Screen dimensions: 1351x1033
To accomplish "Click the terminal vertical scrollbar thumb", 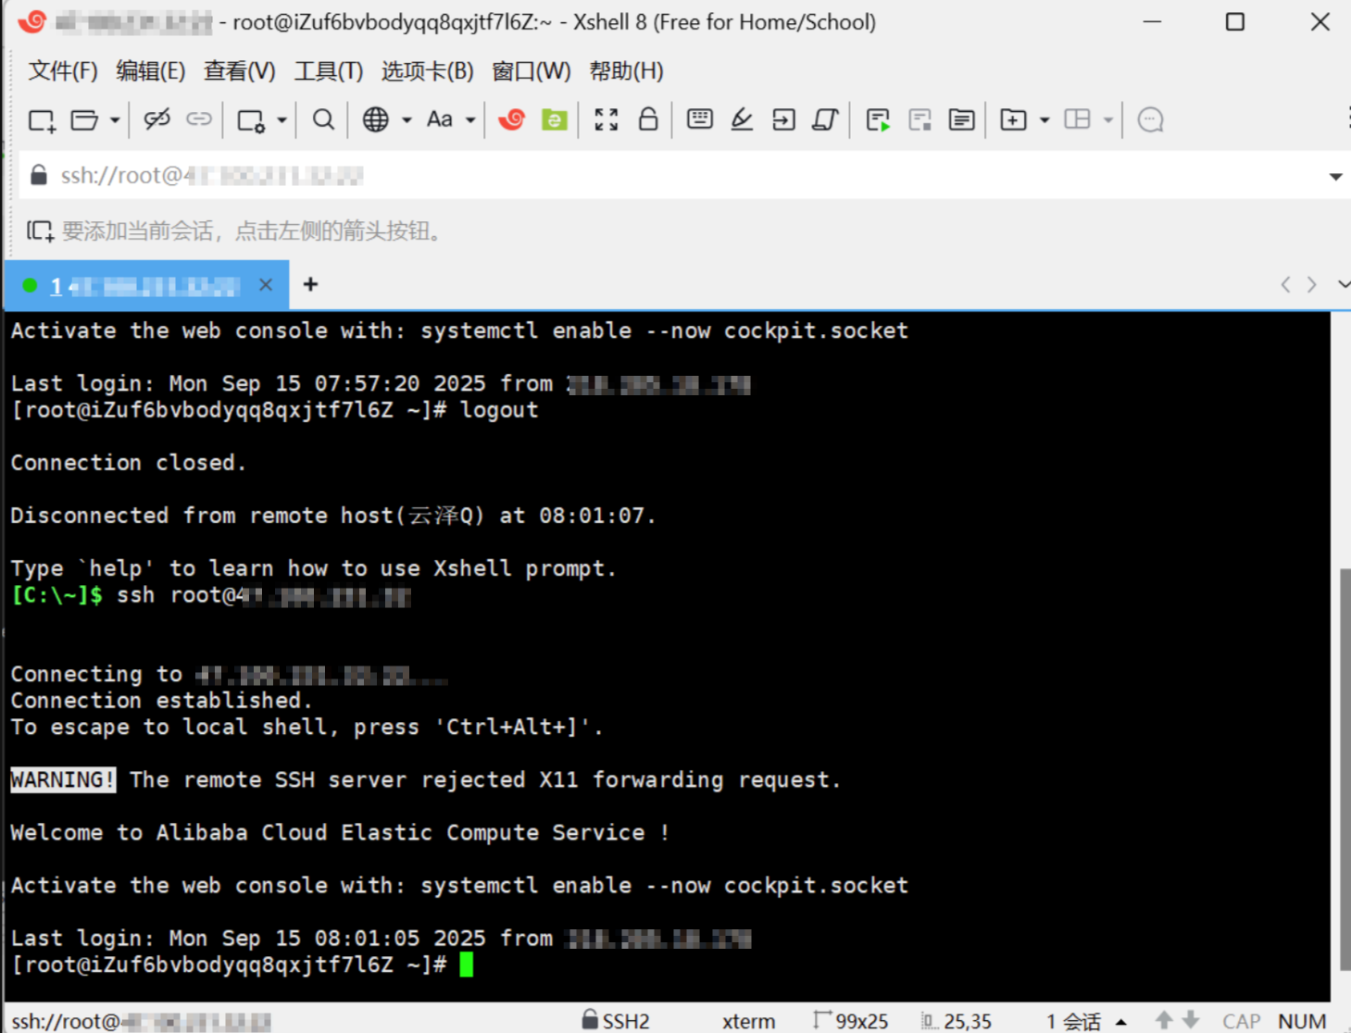I will click(x=1345, y=770).
